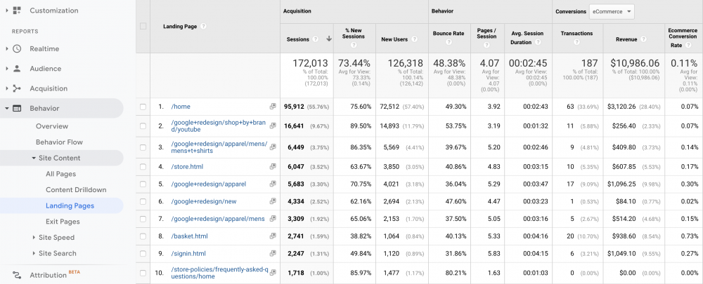This screenshot has width=703, height=284.
Task: Sort by the Bounce Rate column header
Action: click(446, 33)
